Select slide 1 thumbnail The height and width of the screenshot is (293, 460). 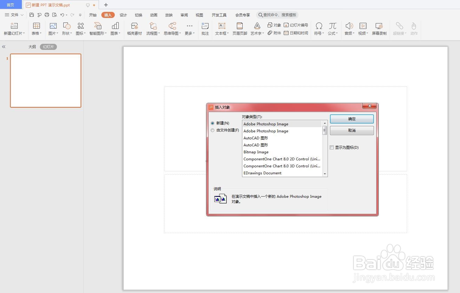pyautogui.click(x=46, y=81)
